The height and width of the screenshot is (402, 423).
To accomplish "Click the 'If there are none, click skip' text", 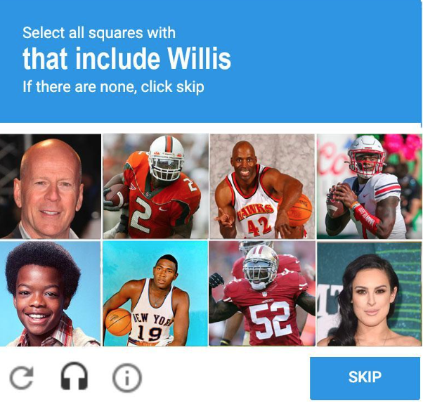I will pos(113,86).
